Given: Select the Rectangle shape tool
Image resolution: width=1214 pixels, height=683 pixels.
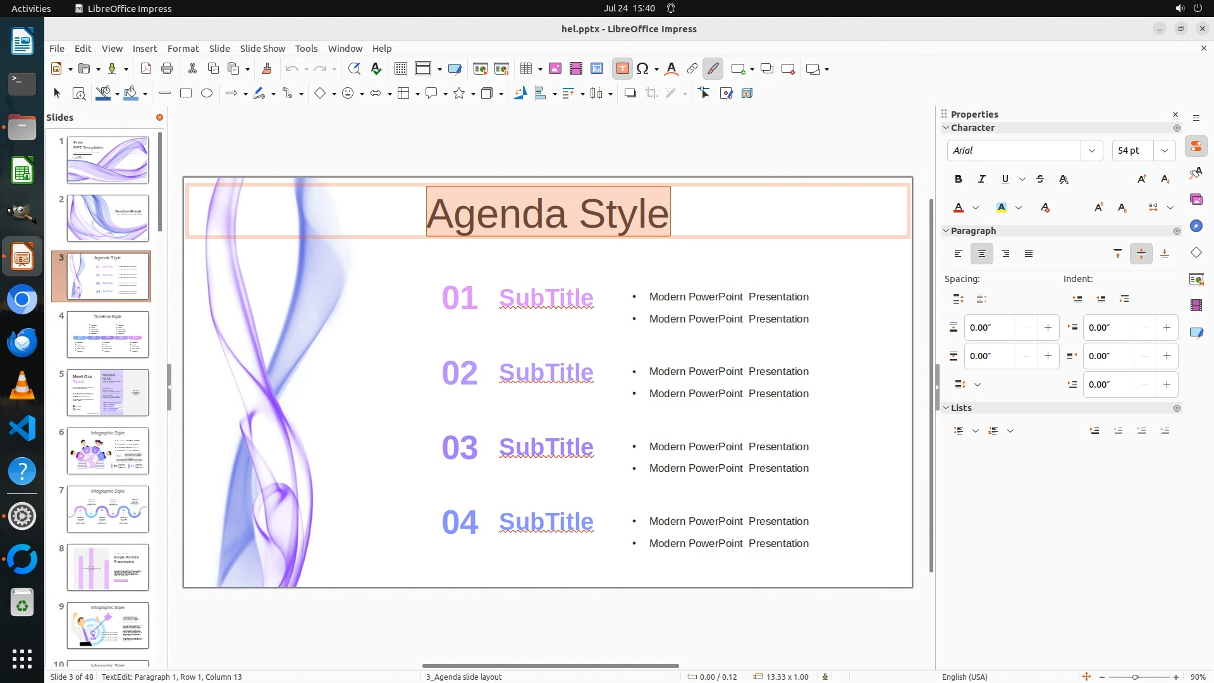Looking at the screenshot, I should click(x=186, y=94).
